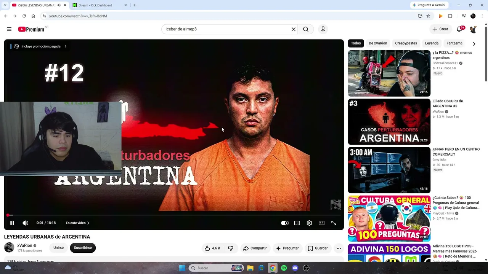Open the '100 Preguntas' quiz video thumbnail

coord(389,218)
